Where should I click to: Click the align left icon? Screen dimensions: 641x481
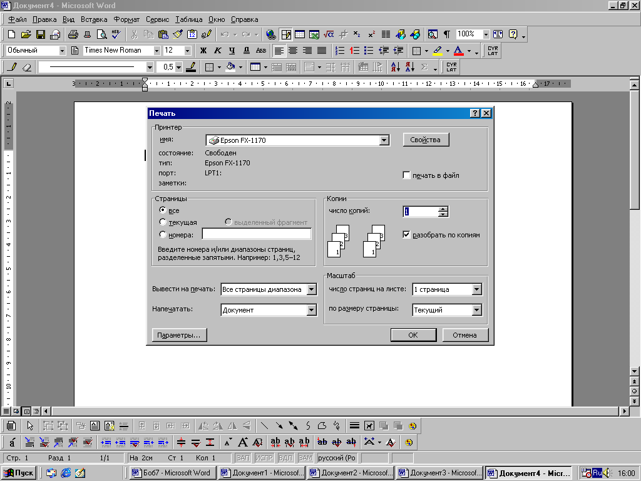(279, 51)
